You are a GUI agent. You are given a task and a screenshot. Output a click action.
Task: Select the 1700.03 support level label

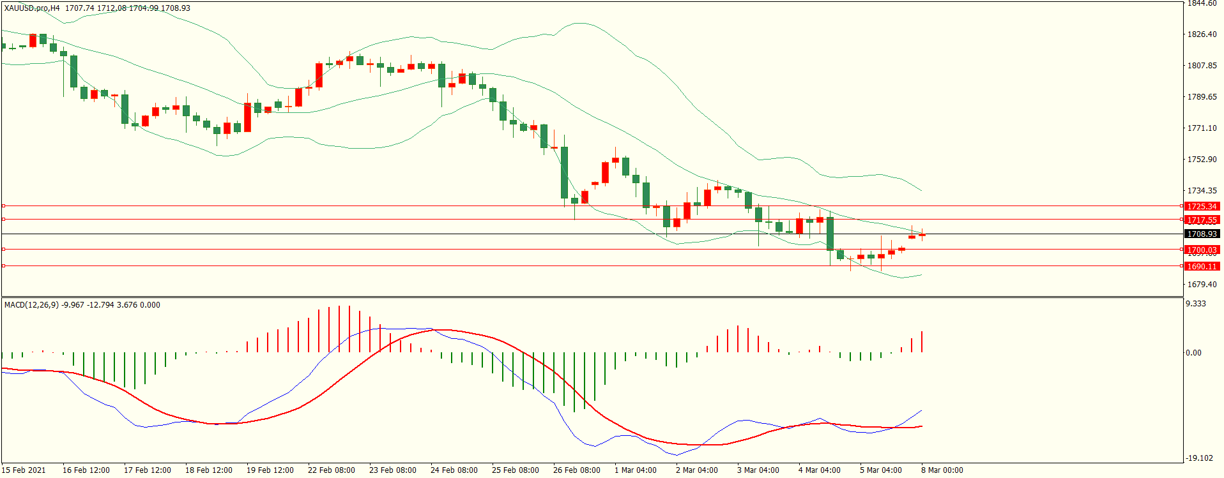pos(1202,250)
